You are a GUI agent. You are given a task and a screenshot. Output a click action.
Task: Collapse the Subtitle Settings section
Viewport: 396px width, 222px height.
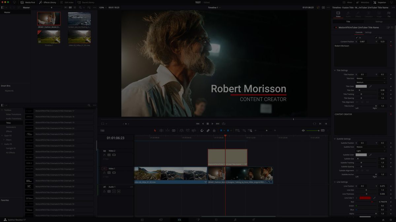(x=335, y=138)
